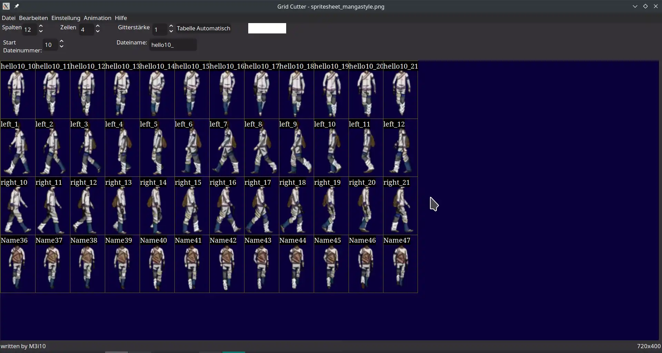Decrement the Start Dateinummer value
Image resolution: width=662 pixels, height=353 pixels.
[61, 47]
